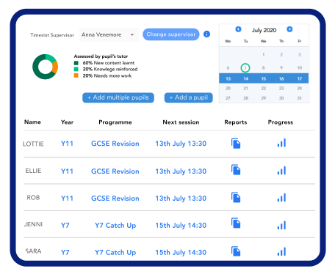
Task: Go to previous month in calendar
Action: 238,29
